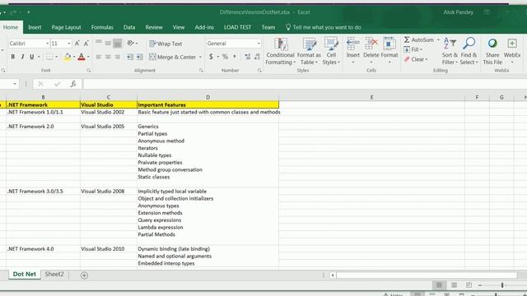The height and width of the screenshot is (296, 527).
Task: Select column D header
Action: tap(208, 97)
